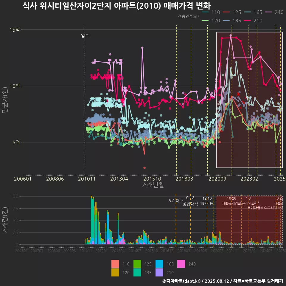Screen dimensions: 286x286
Task: Select the salmon 110 square in volume legend
Action: pos(115,264)
